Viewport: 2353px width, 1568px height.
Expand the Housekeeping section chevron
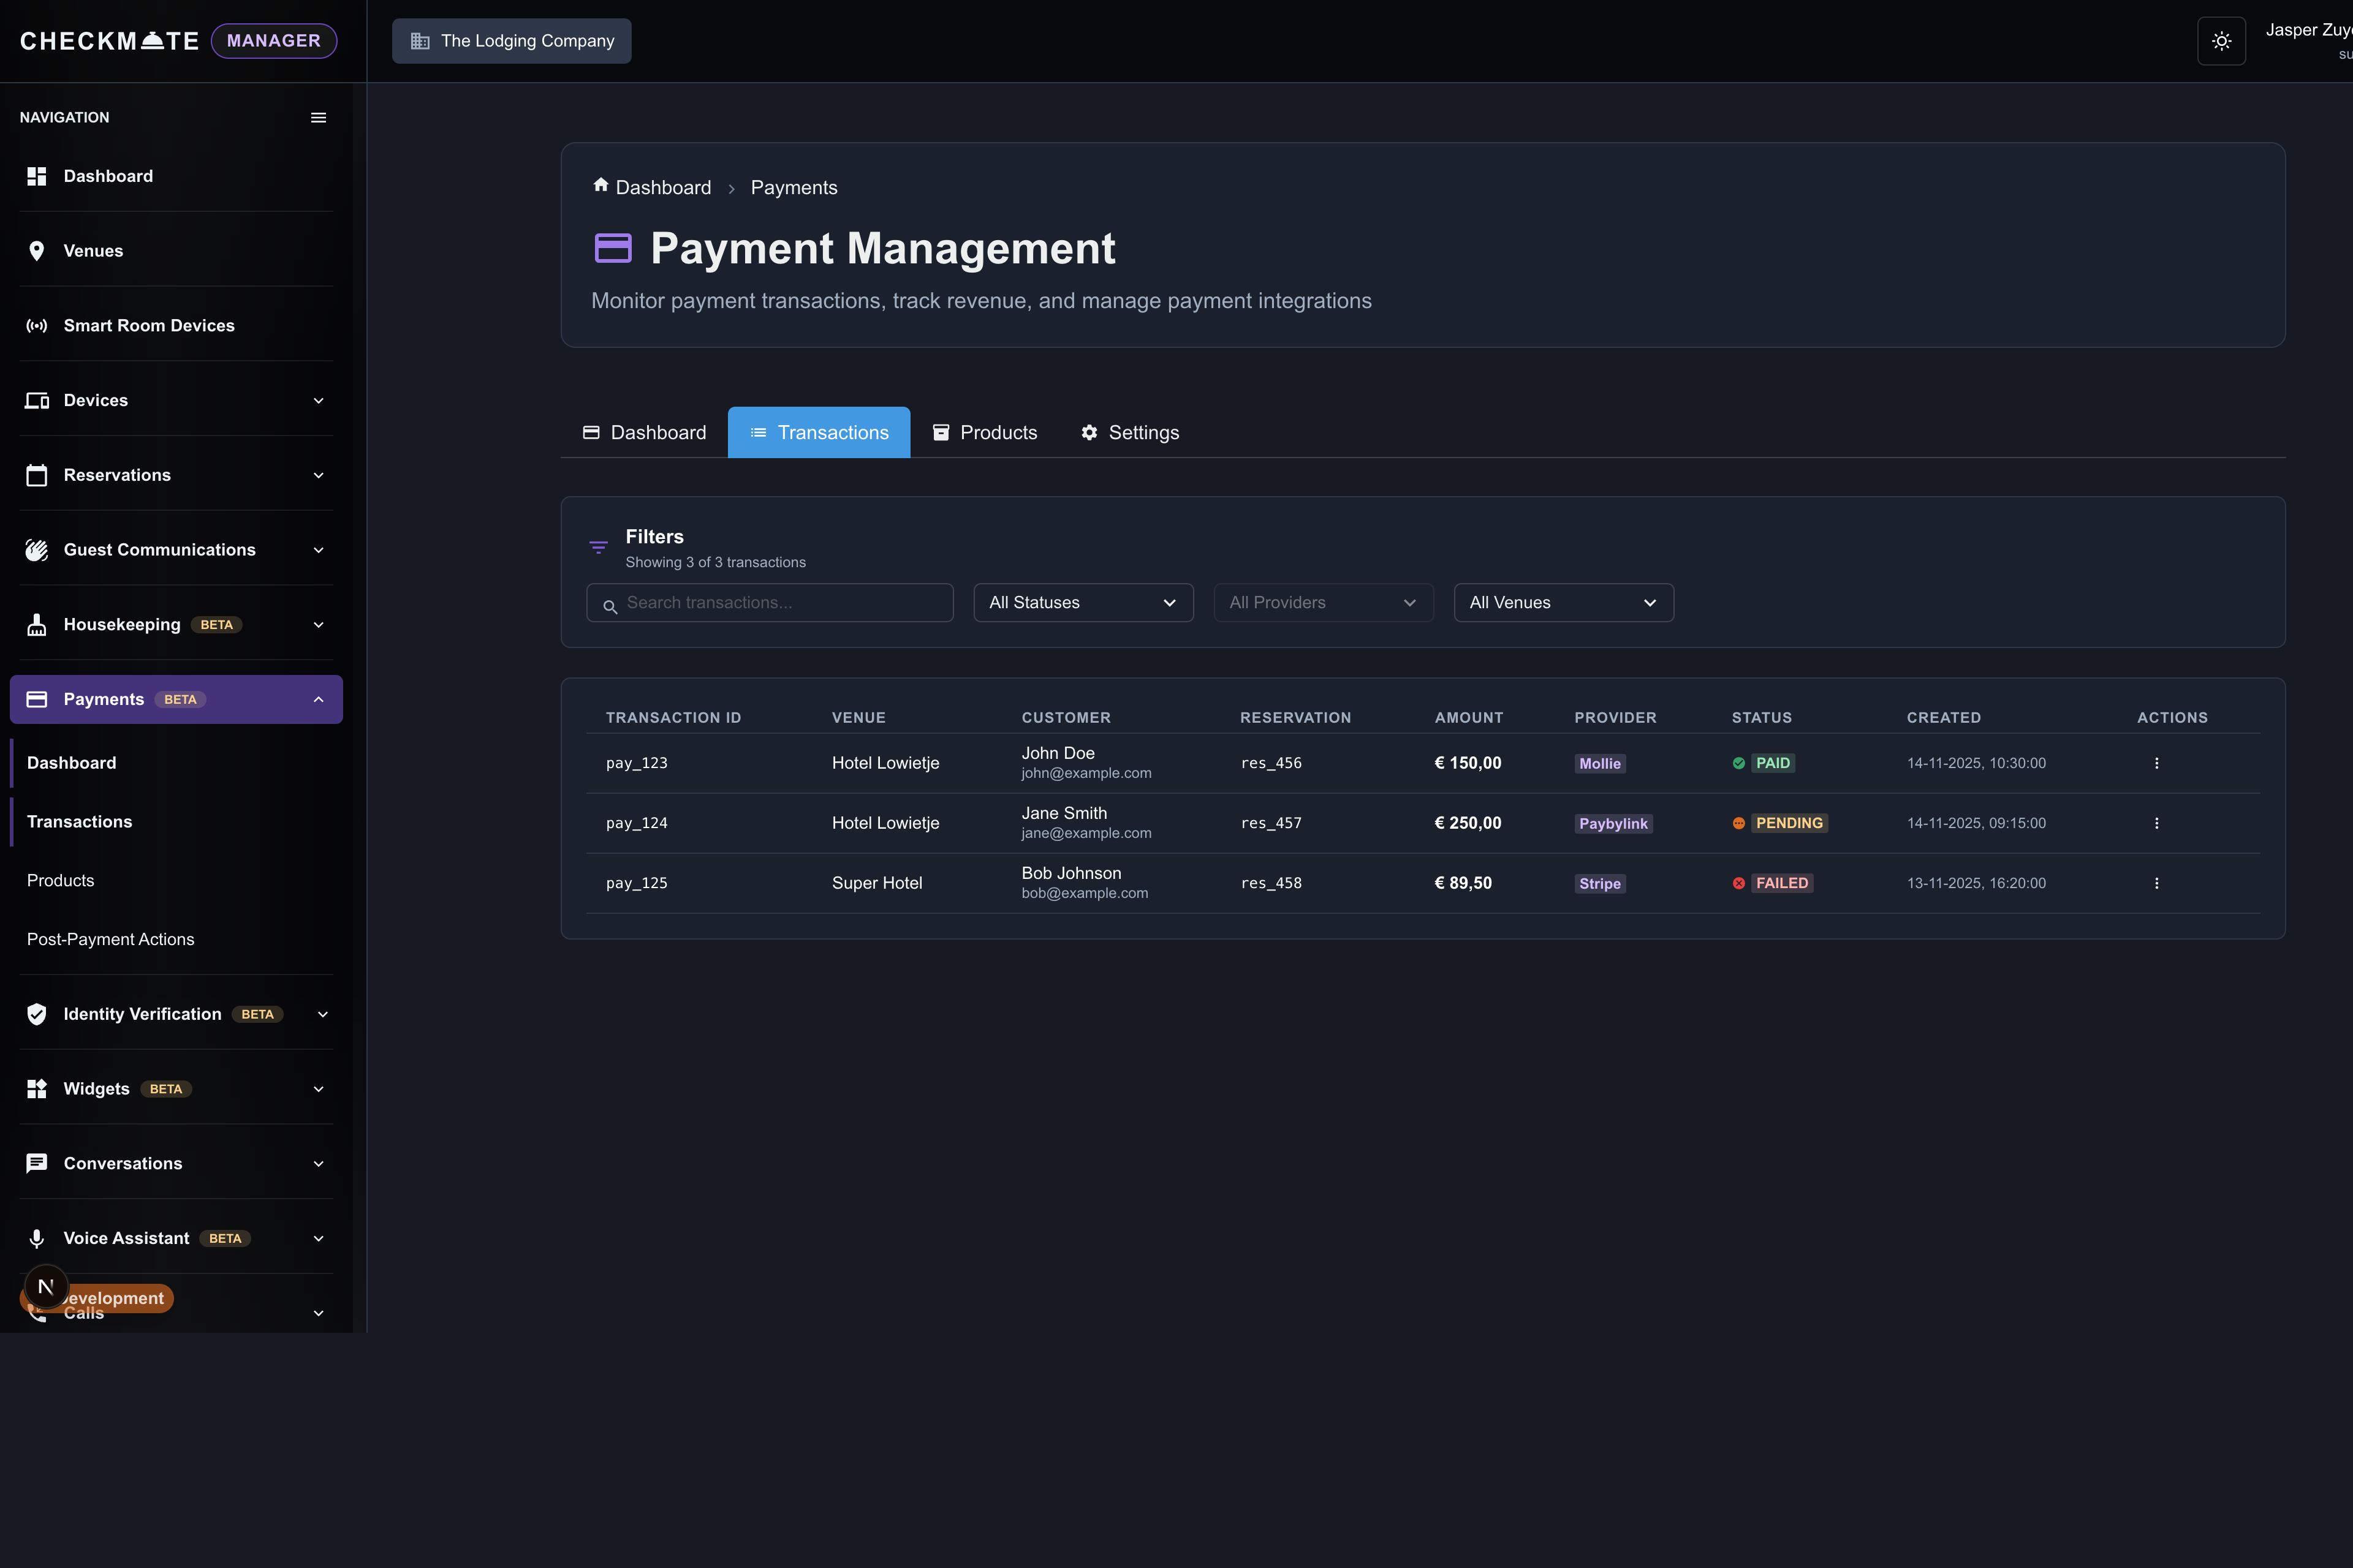318,625
